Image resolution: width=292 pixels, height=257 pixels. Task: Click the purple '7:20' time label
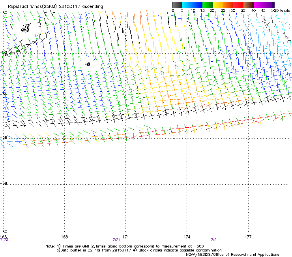(x=4, y=240)
